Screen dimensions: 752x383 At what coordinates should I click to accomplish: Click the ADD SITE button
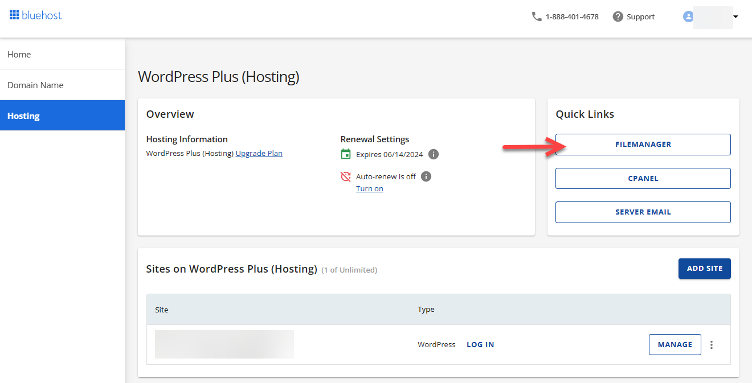705,269
